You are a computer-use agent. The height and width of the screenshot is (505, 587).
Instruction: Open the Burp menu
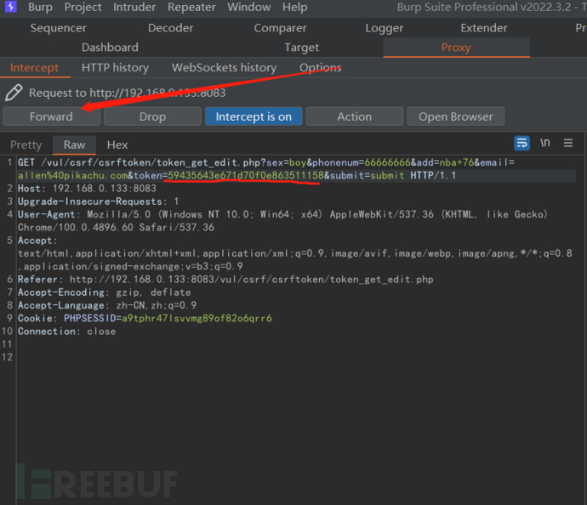40,7
